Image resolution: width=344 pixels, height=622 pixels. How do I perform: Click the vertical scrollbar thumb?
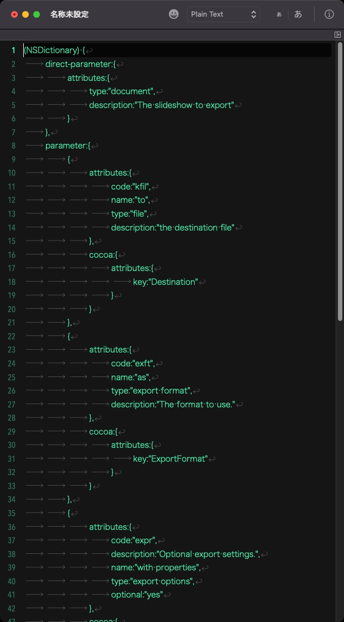pos(340,182)
